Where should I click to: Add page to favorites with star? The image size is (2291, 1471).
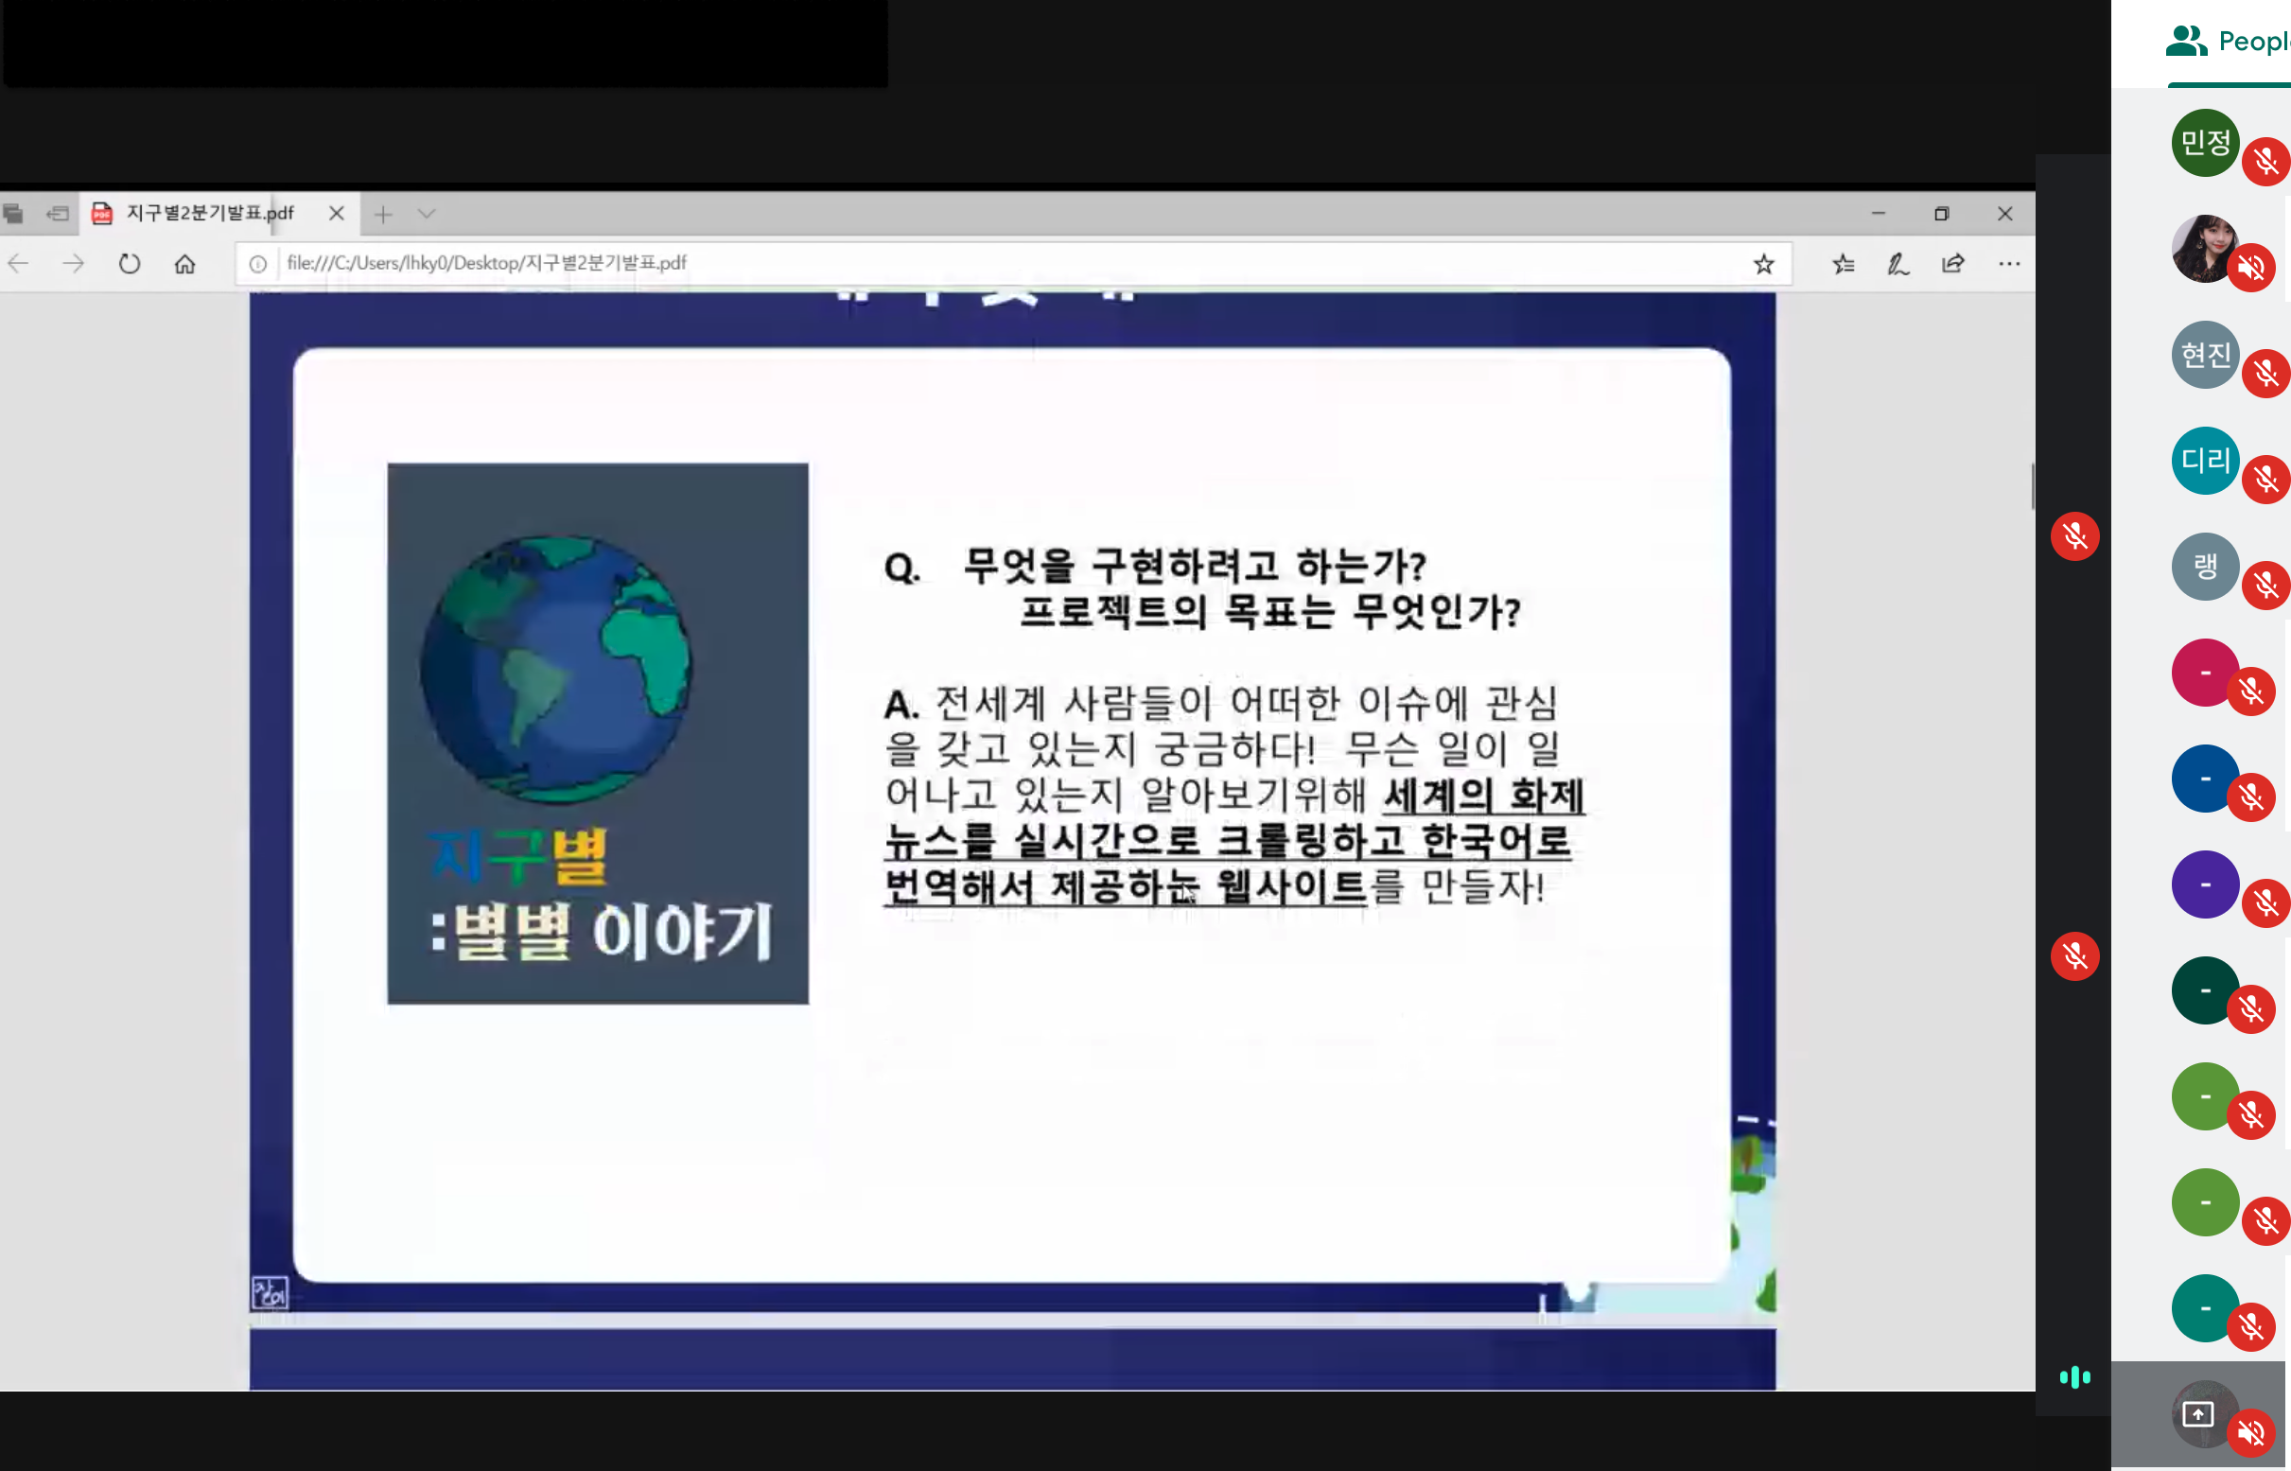coord(1763,264)
